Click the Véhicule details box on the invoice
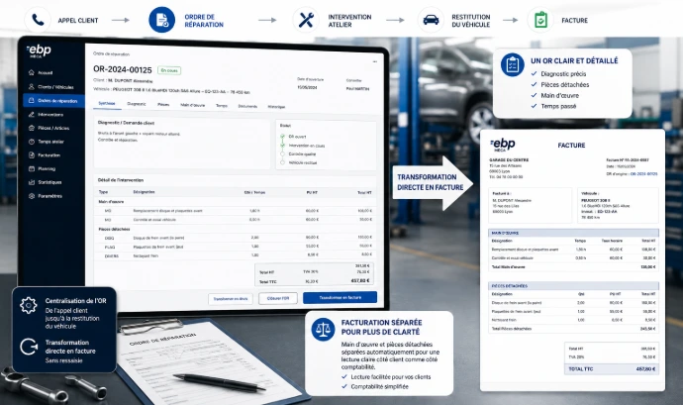 point(618,205)
